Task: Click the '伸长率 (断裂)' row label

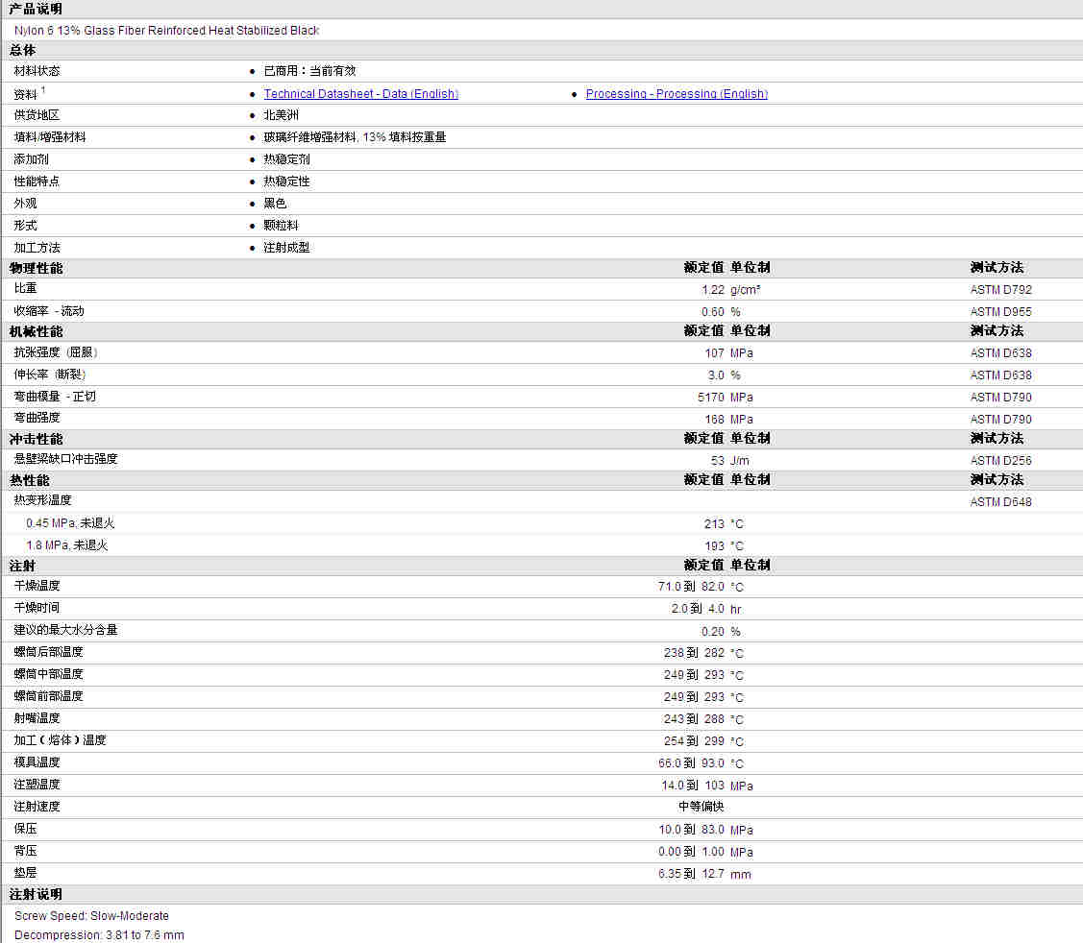Action: click(x=50, y=375)
